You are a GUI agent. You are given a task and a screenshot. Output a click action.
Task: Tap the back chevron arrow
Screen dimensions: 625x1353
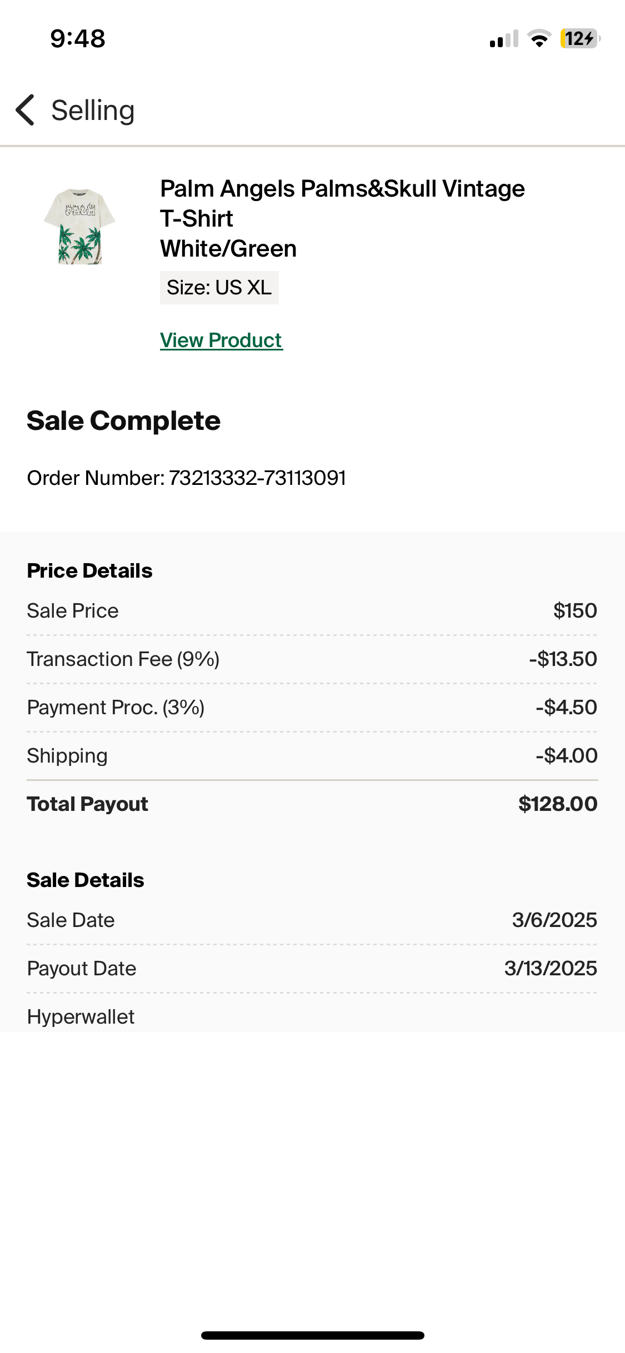(x=26, y=110)
